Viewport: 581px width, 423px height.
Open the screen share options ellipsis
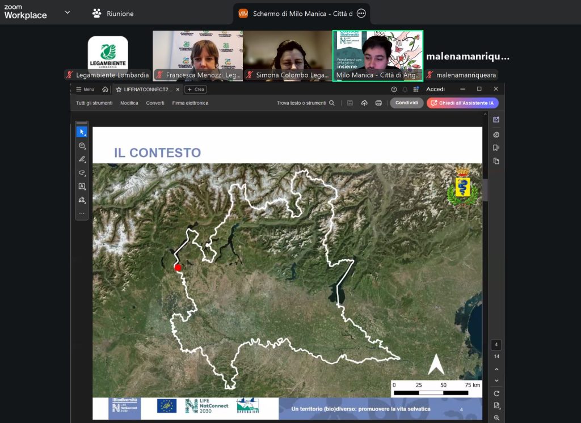tap(361, 14)
